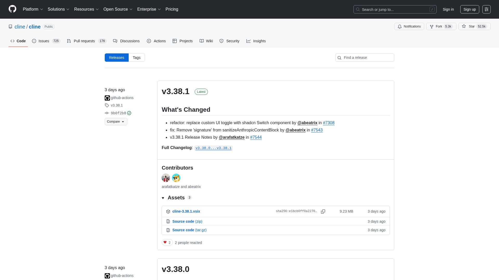
Task: Click the GitHub logo home icon
Action: click(12, 9)
